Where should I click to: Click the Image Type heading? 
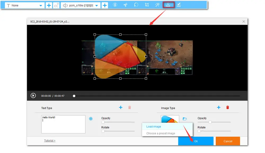[x=168, y=108]
